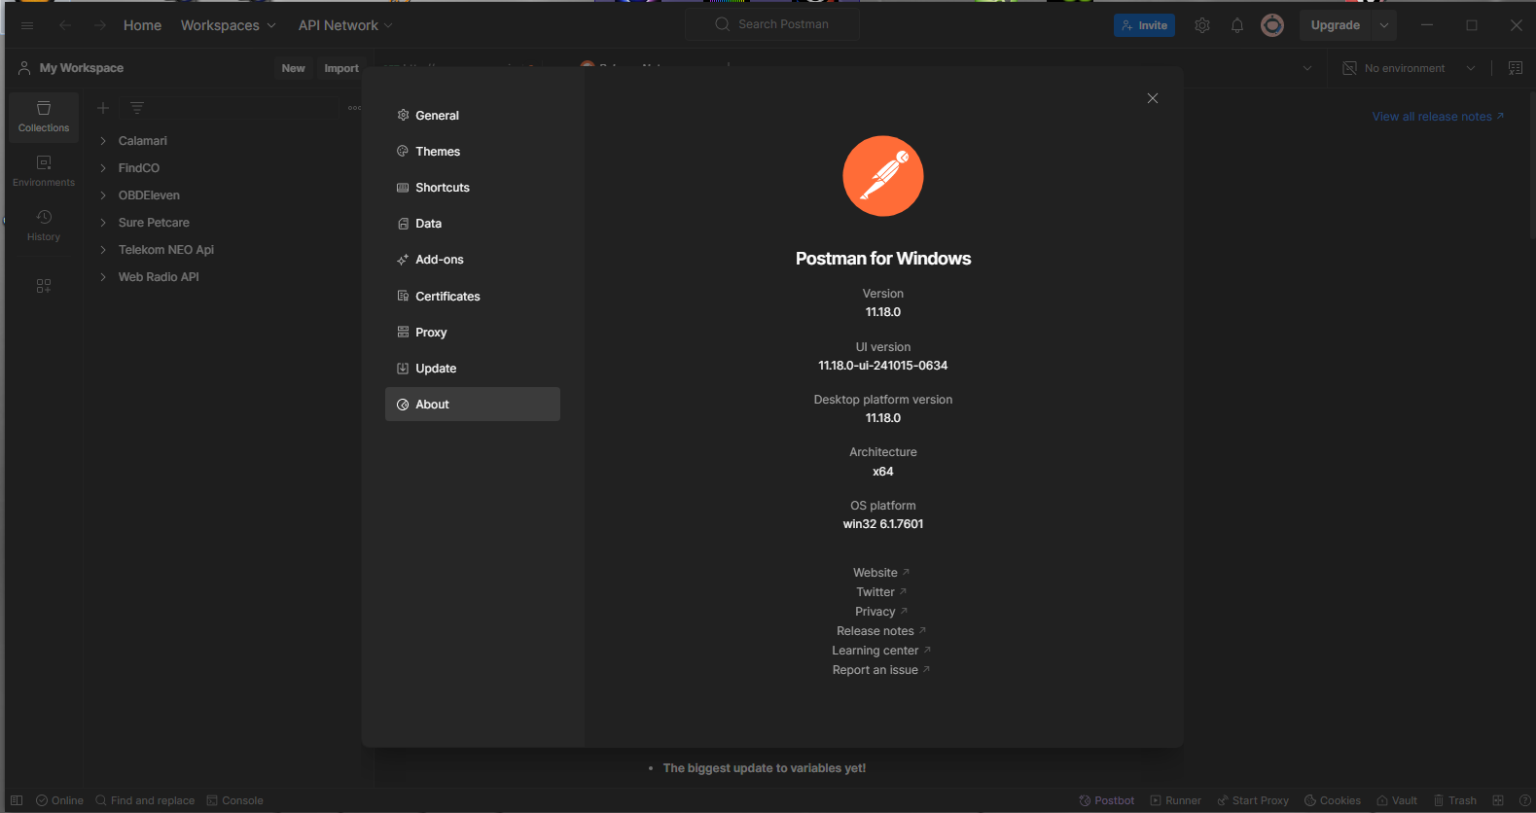This screenshot has height=813, width=1536.
Task: Open the Workspaces dropdown
Action: pos(228,25)
